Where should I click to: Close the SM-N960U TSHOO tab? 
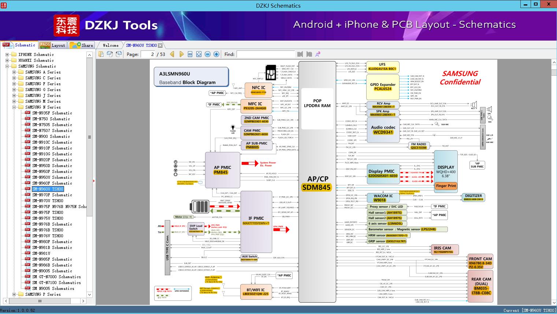pos(160,46)
